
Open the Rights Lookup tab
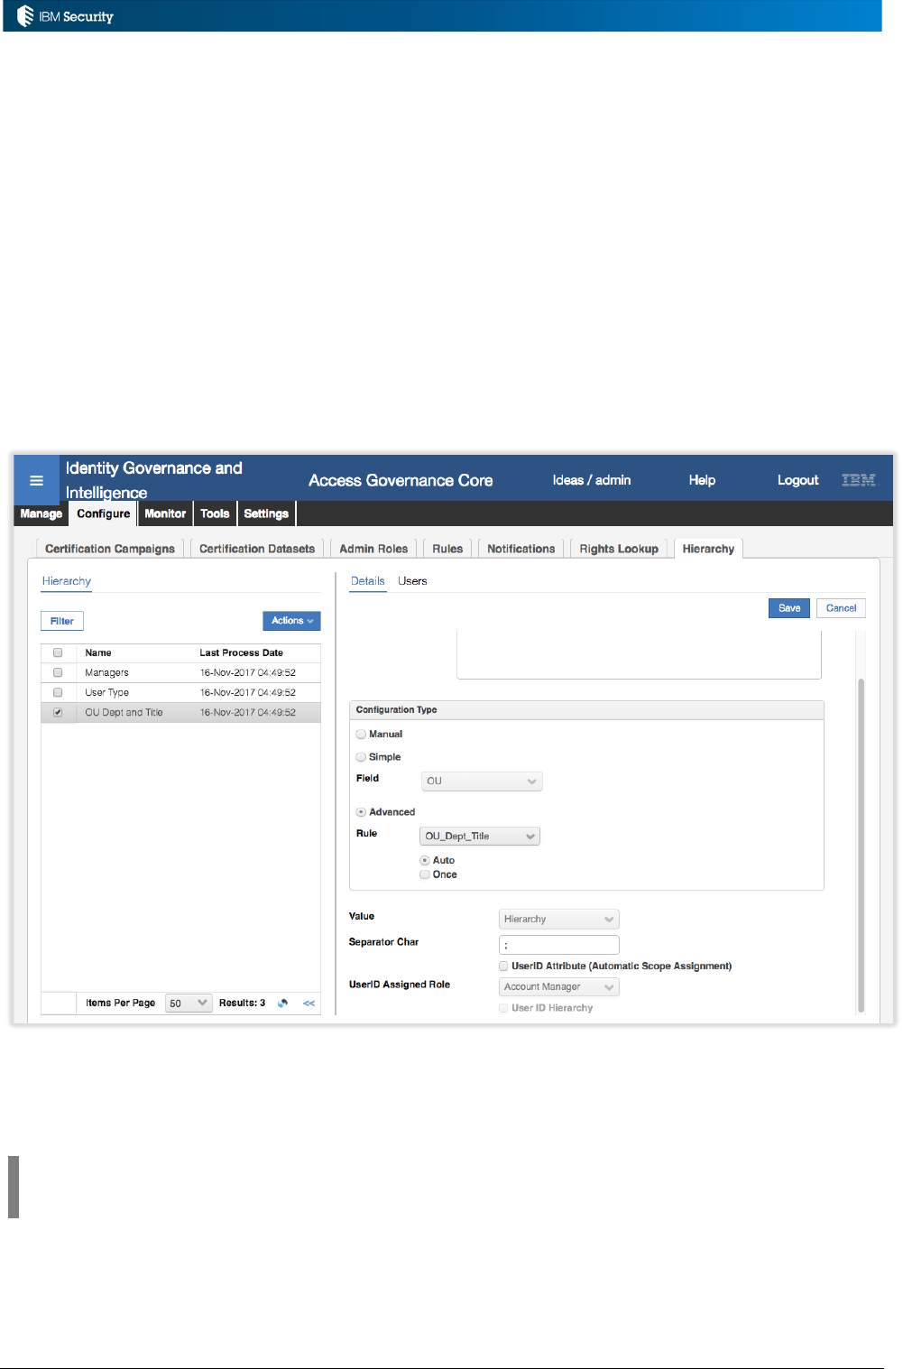tap(619, 549)
